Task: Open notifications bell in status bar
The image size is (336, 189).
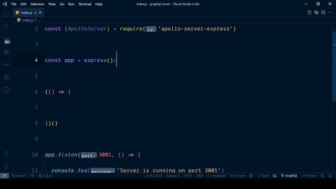Action: (x=330, y=176)
